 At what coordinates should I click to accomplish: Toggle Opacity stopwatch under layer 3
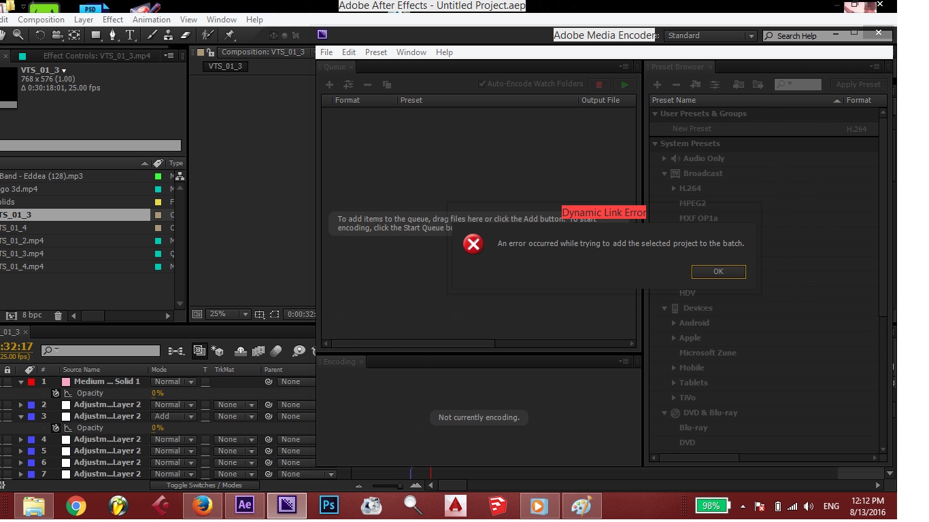click(x=56, y=428)
